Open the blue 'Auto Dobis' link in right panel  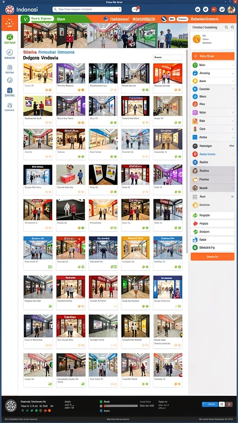click(x=207, y=154)
